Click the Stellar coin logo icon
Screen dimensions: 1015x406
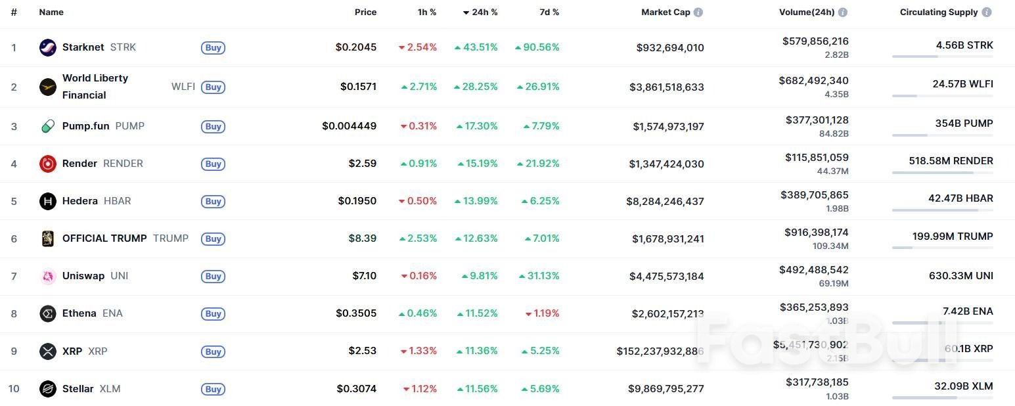[x=48, y=389]
